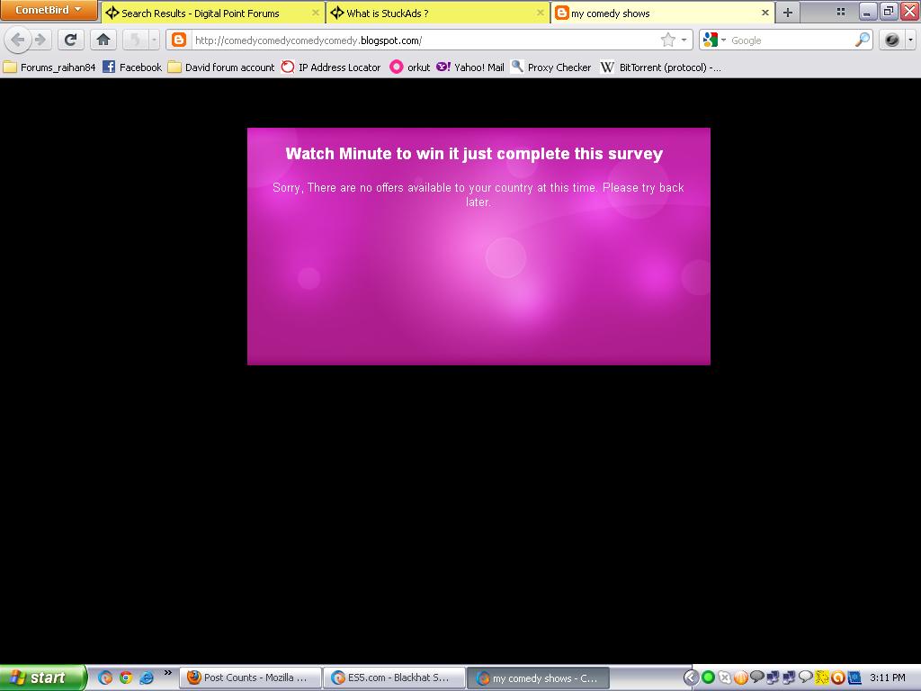Screen dimensions: 921x691
Task: Click the 3:11 PM system clock
Action: click(x=888, y=678)
